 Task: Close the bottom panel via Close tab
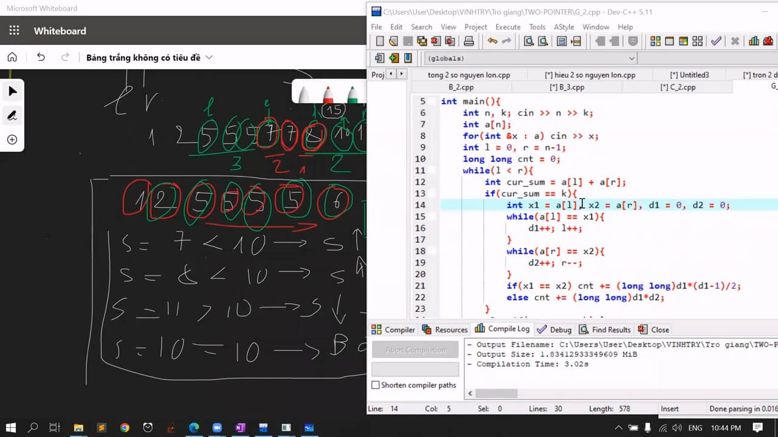pyautogui.click(x=653, y=330)
